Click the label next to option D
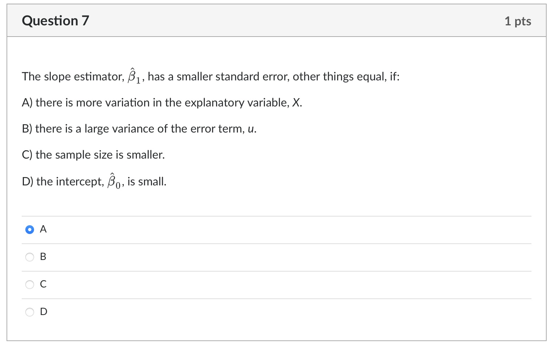The height and width of the screenshot is (344, 551). [x=43, y=311]
